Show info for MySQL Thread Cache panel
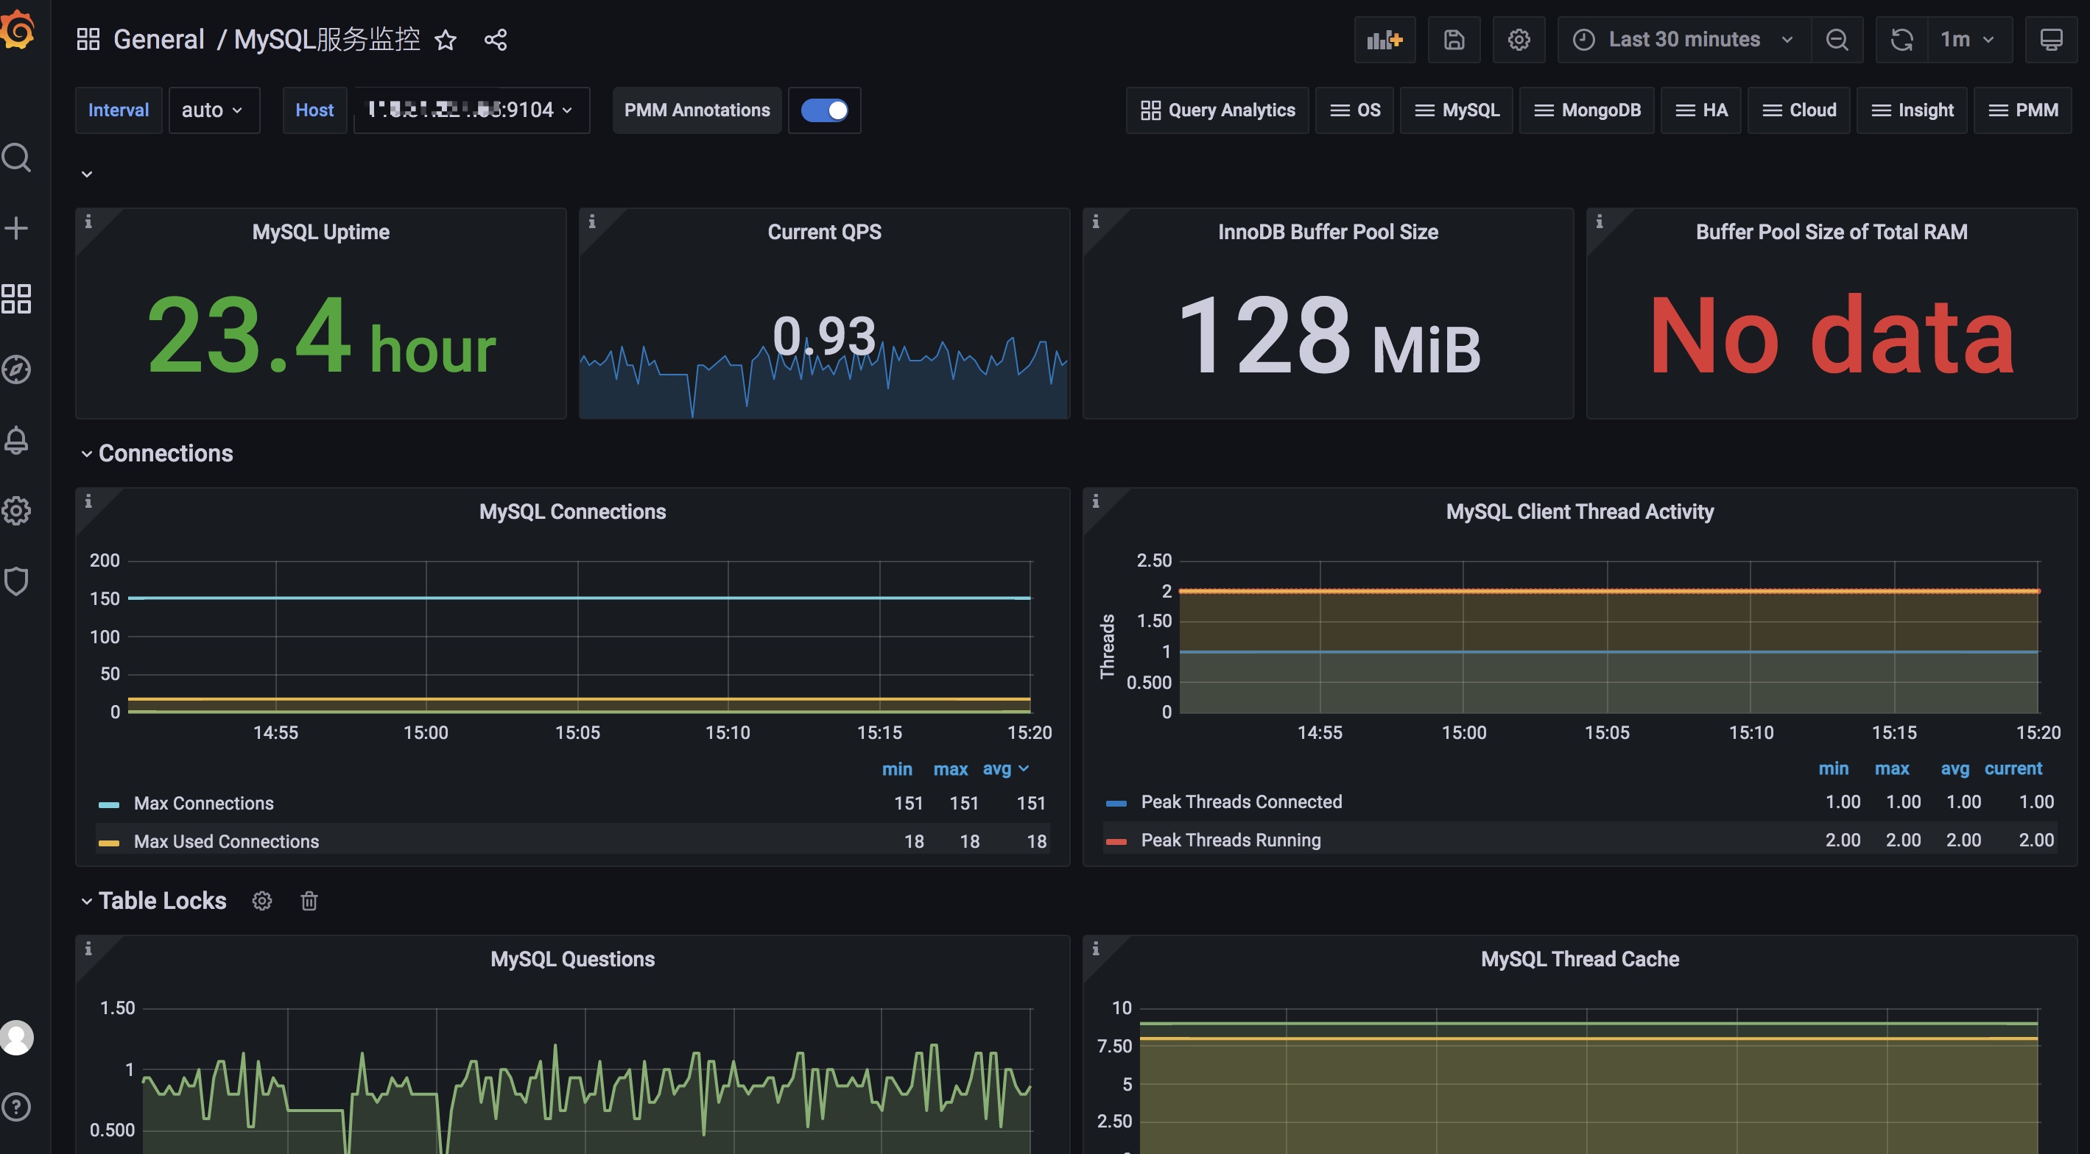The width and height of the screenshot is (2090, 1154). [1095, 948]
